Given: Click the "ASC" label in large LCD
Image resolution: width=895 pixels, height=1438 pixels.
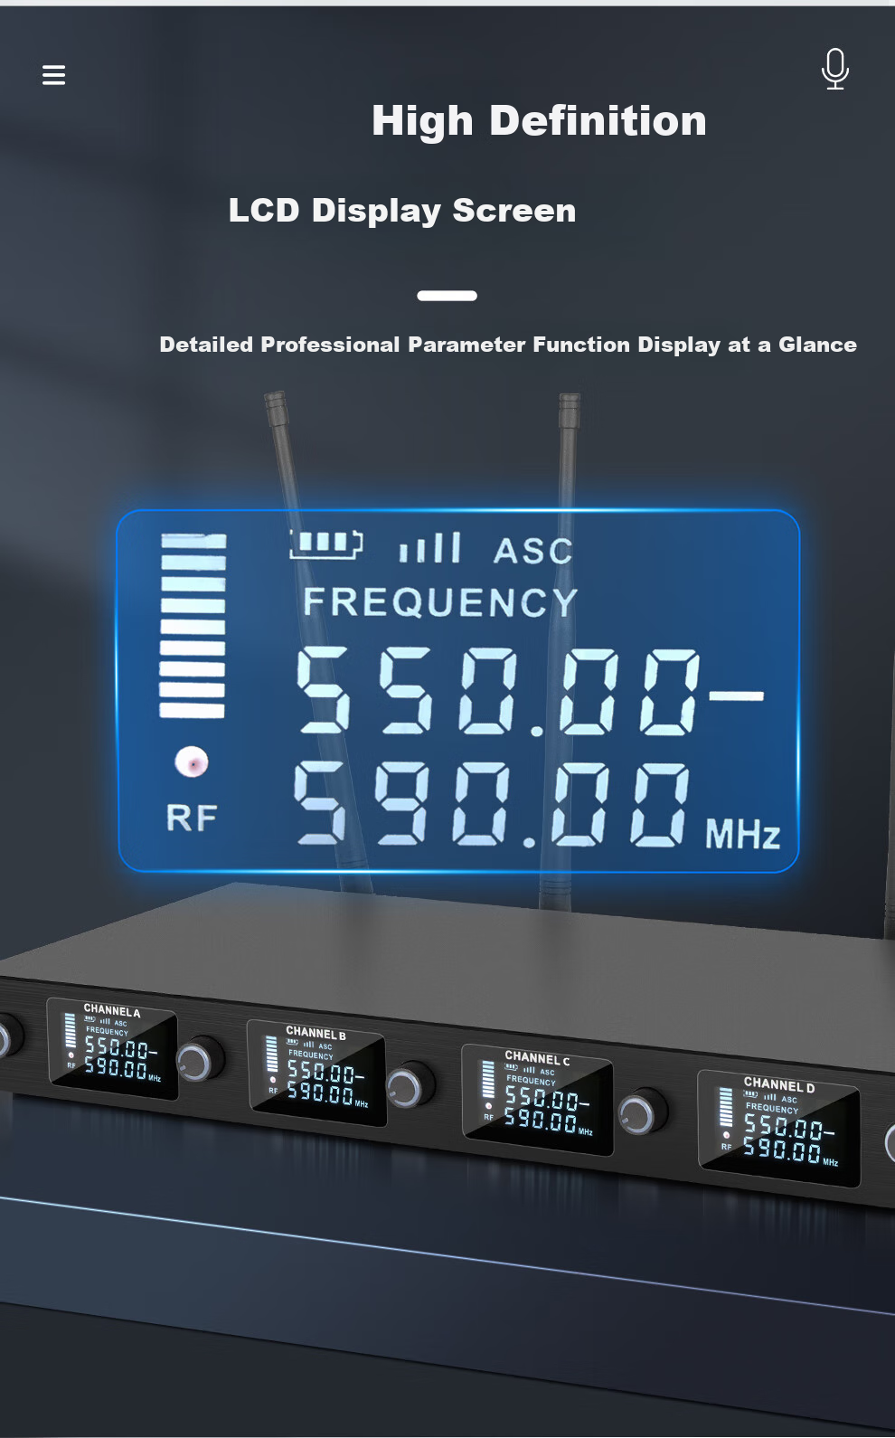Looking at the screenshot, I should [533, 551].
